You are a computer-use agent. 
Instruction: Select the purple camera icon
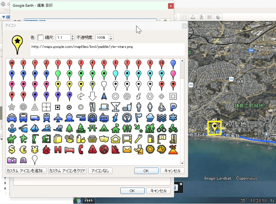(12, 160)
